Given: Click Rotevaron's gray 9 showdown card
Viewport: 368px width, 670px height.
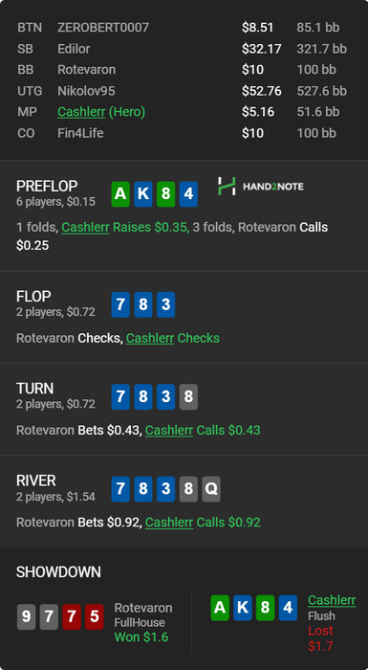Looking at the screenshot, I should [26, 616].
